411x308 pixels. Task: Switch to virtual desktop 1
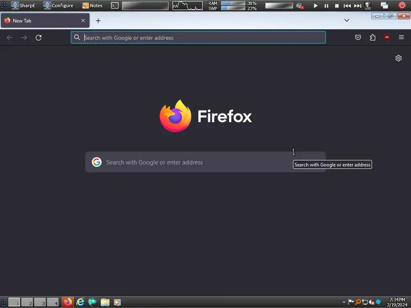click(x=14, y=302)
